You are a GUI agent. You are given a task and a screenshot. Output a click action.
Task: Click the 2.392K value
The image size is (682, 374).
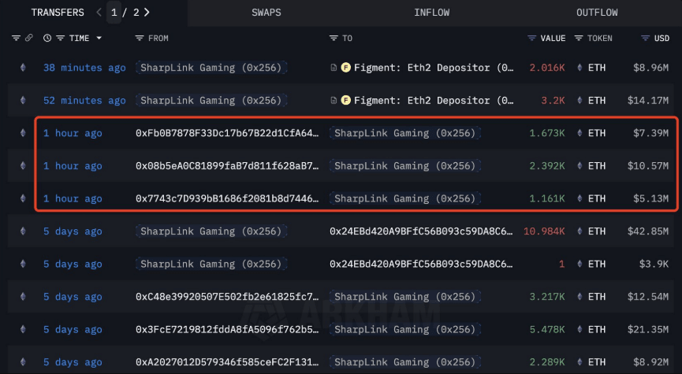[x=547, y=165]
